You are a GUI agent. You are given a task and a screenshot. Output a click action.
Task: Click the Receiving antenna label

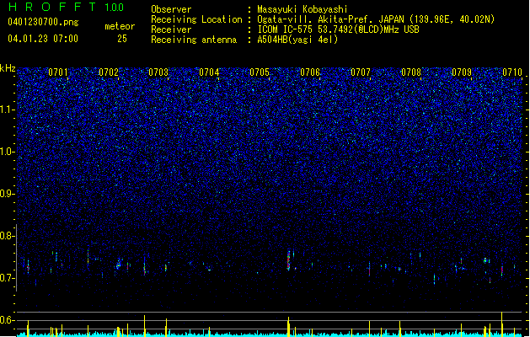click(194, 40)
